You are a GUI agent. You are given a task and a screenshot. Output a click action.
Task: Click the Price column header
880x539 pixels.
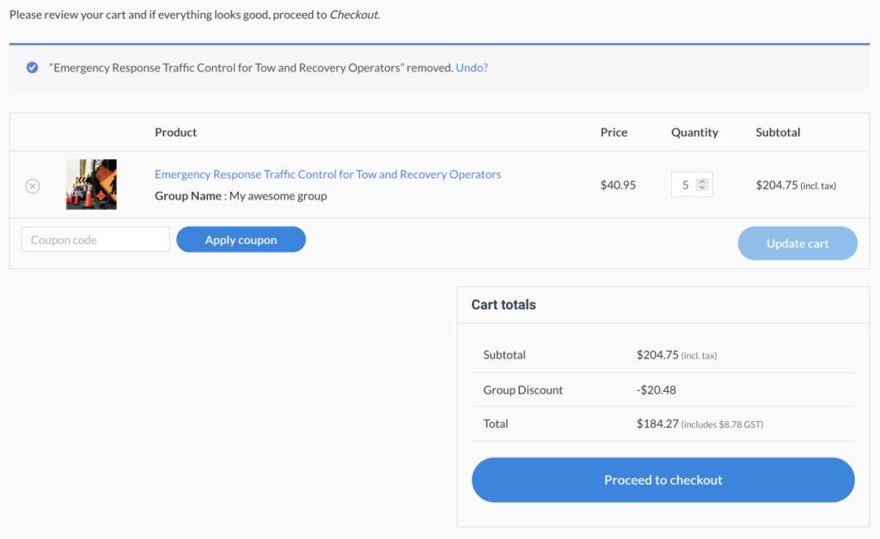pyautogui.click(x=614, y=132)
